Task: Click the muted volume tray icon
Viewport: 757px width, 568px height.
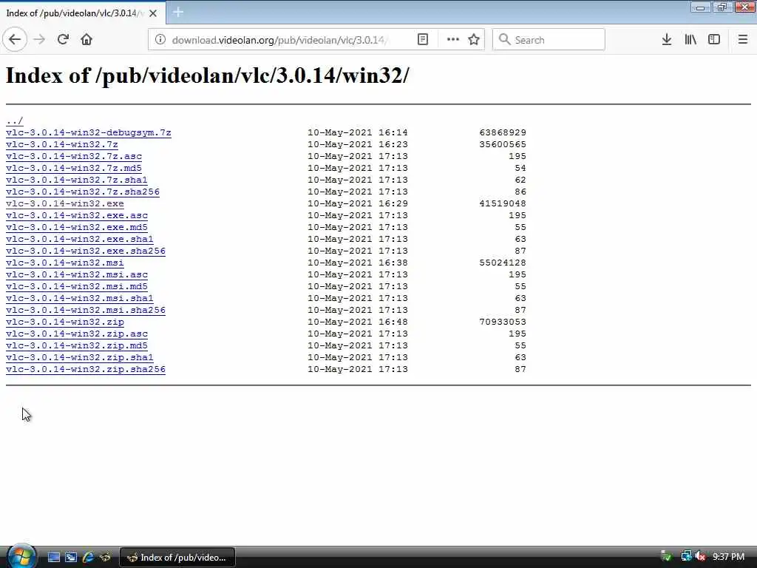Action: click(x=700, y=557)
